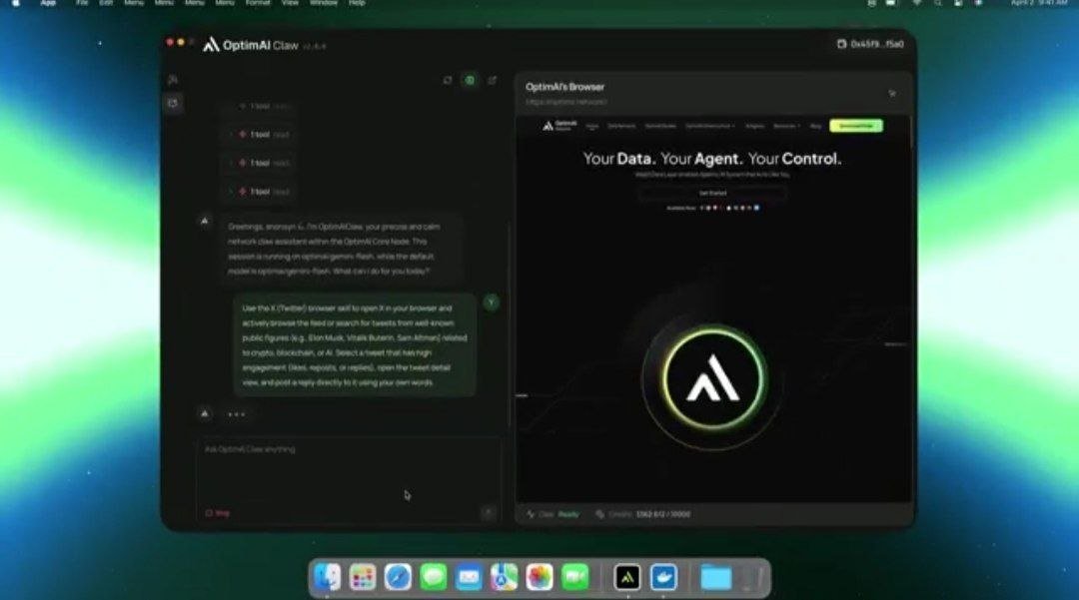Open the View menu in menu bar
The height and width of the screenshot is (600, 1079).
[x=290, y=3]
